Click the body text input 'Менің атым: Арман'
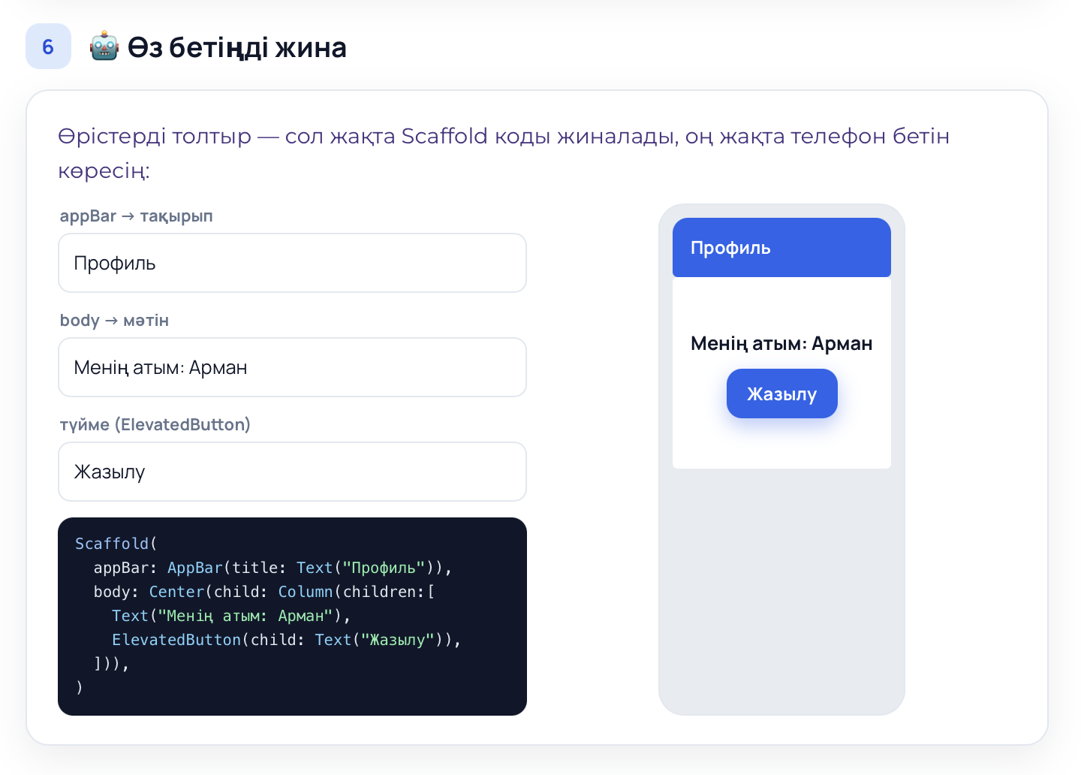 click(292, 367)
